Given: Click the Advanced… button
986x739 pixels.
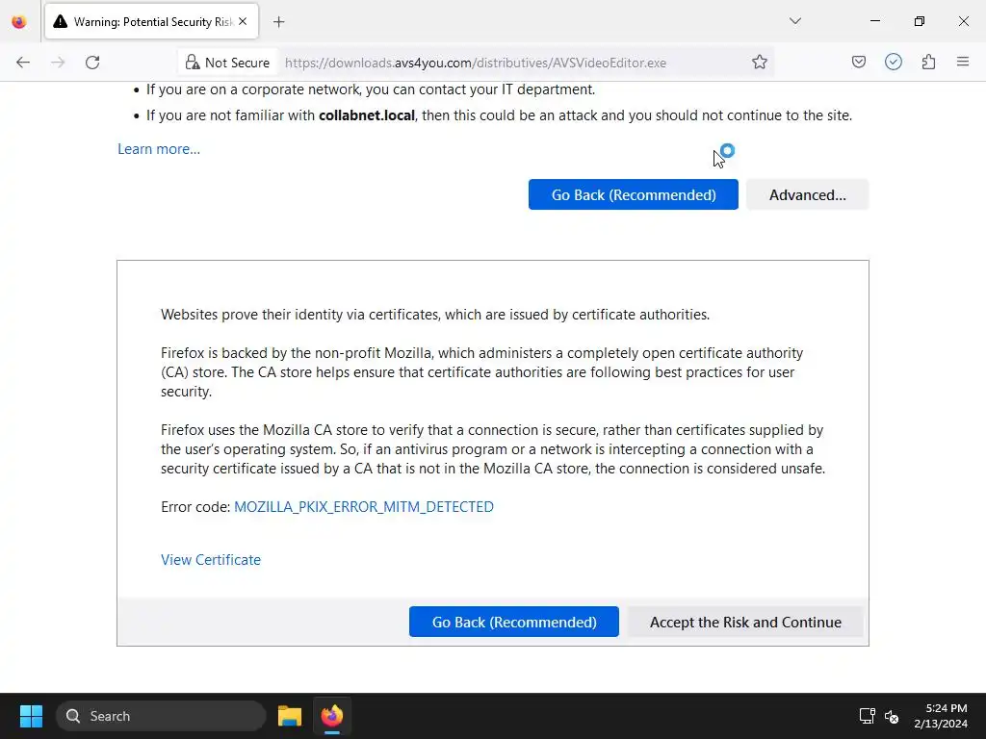Looking at the screenshot, I should click(x=808, y=194).
